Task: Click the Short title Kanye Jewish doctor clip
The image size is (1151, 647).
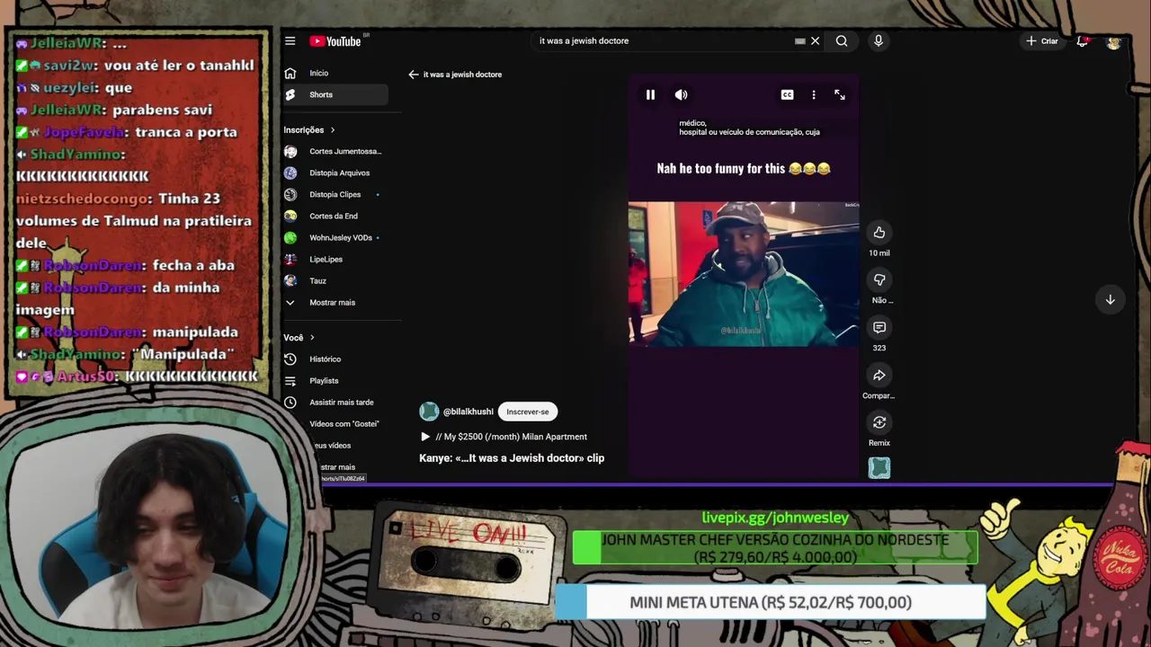Action: click(512, 458)
